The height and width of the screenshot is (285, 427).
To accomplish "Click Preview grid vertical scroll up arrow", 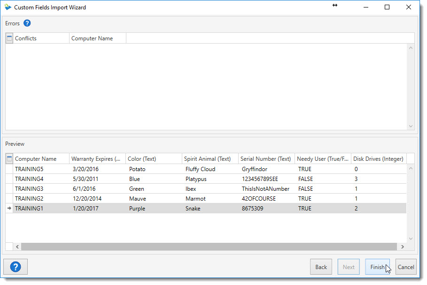I will [411, 168].
